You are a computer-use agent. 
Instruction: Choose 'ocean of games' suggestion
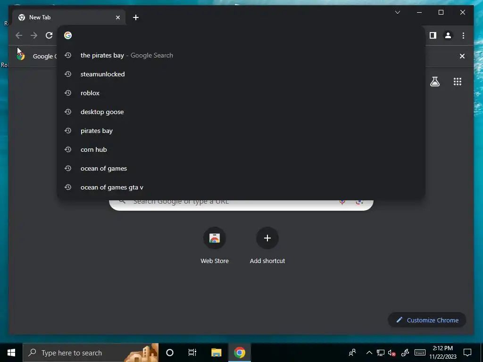point(241,168)
